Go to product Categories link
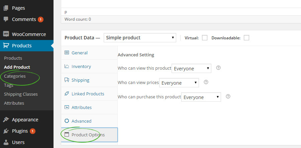This screenshot has height=148, width=301. pos(15,76)
